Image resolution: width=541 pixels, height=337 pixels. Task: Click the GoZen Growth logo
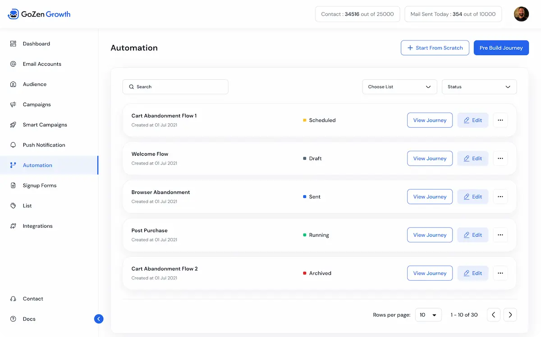[39, 14]
